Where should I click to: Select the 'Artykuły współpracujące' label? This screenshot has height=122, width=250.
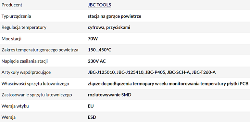[26, 72]
